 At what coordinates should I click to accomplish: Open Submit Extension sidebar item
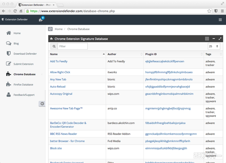pyautogui.click(x=23, y=64)
